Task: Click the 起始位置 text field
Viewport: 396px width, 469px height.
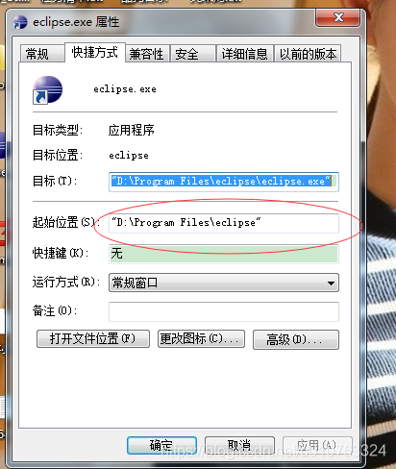Action: pos(224,223)
